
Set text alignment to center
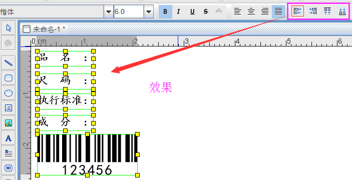pos(251,11)
